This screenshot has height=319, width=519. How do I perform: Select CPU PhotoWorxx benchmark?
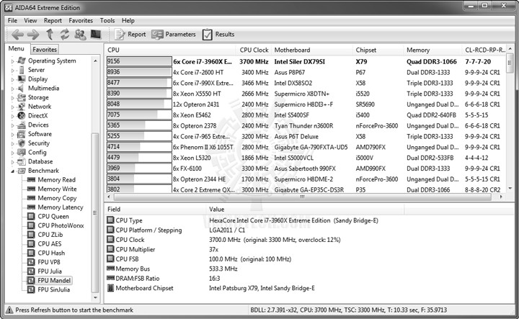[x=61, y=225]
